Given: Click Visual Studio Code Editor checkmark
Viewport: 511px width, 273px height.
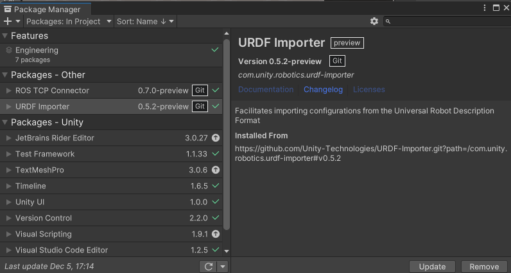Looking at the screenshot, I should click(216, 250).
